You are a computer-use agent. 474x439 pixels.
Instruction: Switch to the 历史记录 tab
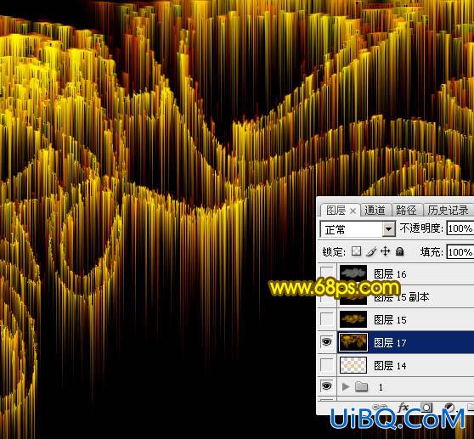point(448,210)
